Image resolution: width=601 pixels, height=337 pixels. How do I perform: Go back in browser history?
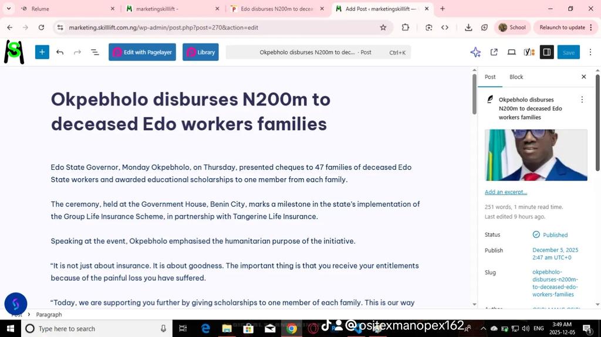pos(9,27)
